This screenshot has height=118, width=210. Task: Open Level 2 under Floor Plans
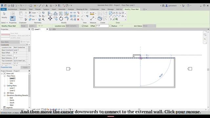[x=12, y=81]
